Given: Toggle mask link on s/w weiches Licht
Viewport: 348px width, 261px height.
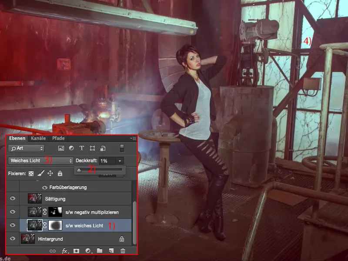Looking at the screenshot, I should click(x=45, y=225).
